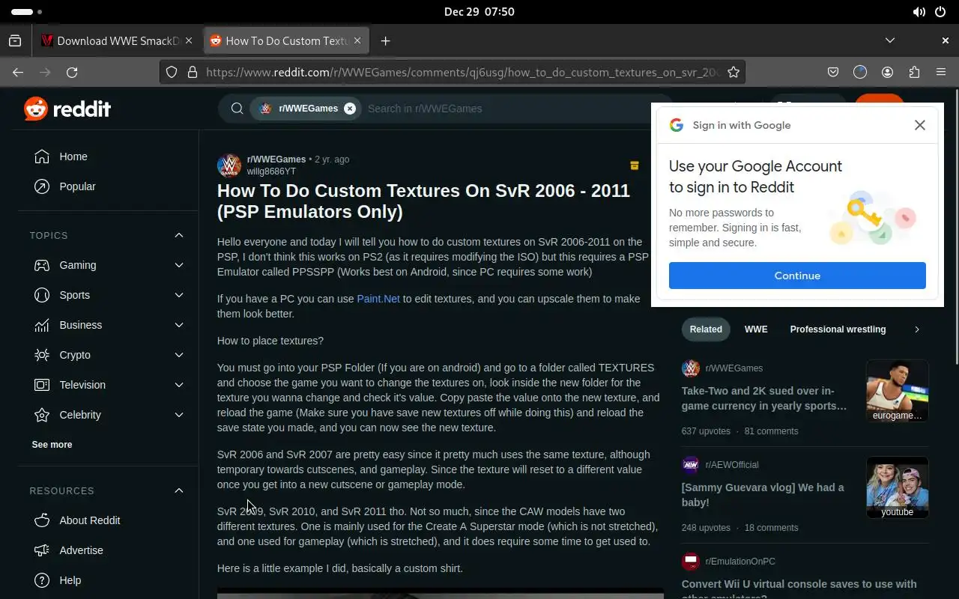Click the Sports ball icon

coord(42,295)
